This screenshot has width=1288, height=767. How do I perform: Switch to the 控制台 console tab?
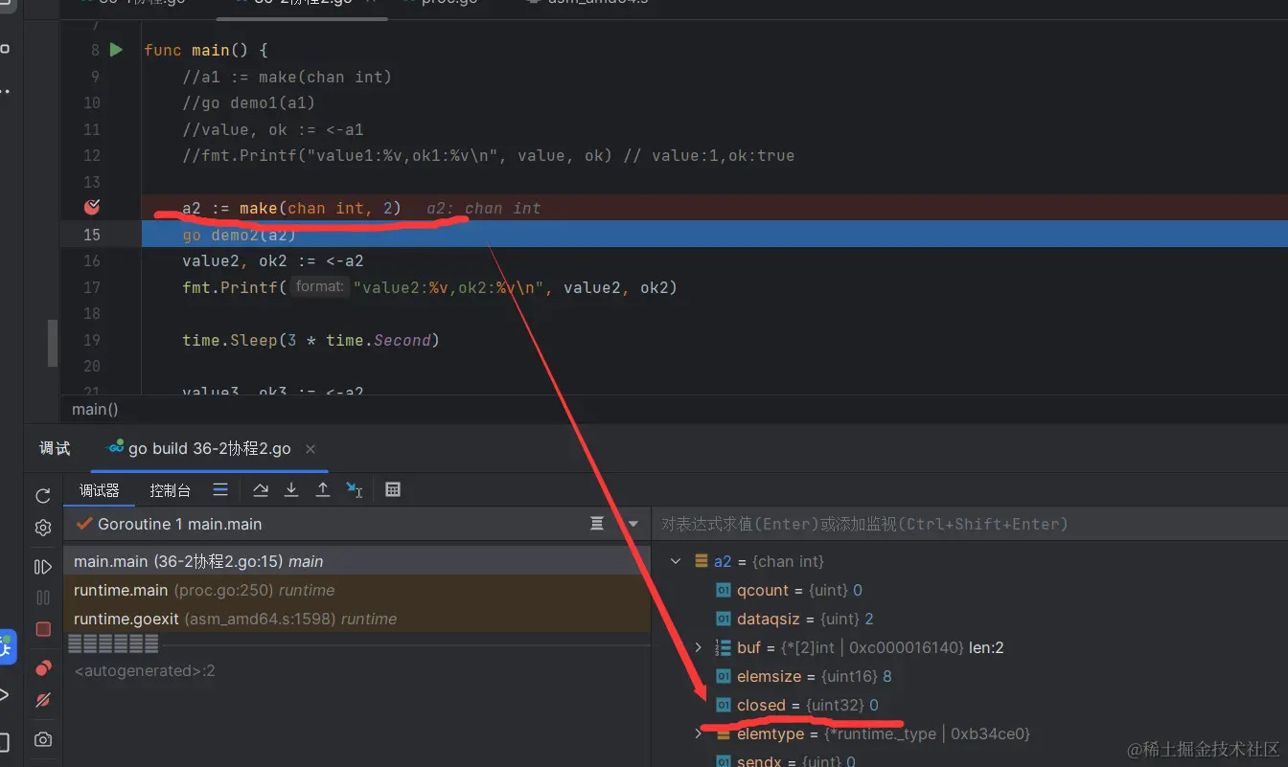(x=171, y=490)
